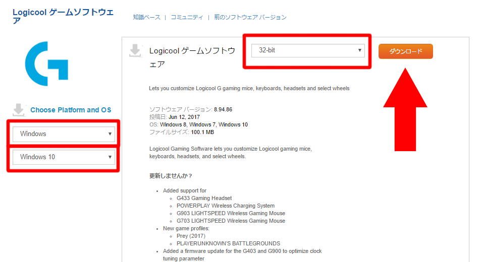Image resolution: width=481 pixels, height=262 pixels.
Task: Click G703 LIGHTSPEED Wireless Gaming Mouse entry
Action: (231, 221)
